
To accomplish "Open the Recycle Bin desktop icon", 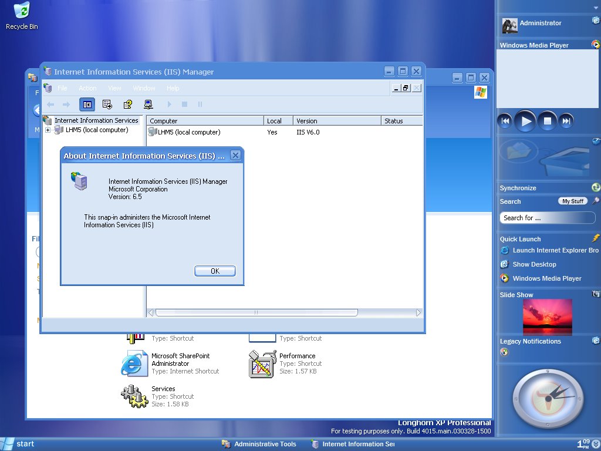I will click(x=22, y=16).
